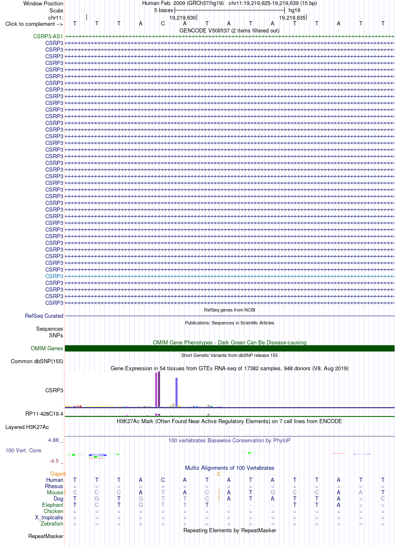Open the GTEx Gene Expression track title
The width and height of the screenshot is (395, 546).
point(230,369)
